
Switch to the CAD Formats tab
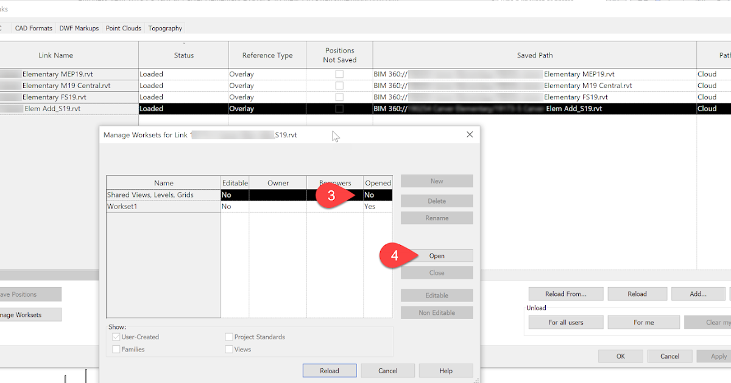pyautogui.click(x=34, y=28)
